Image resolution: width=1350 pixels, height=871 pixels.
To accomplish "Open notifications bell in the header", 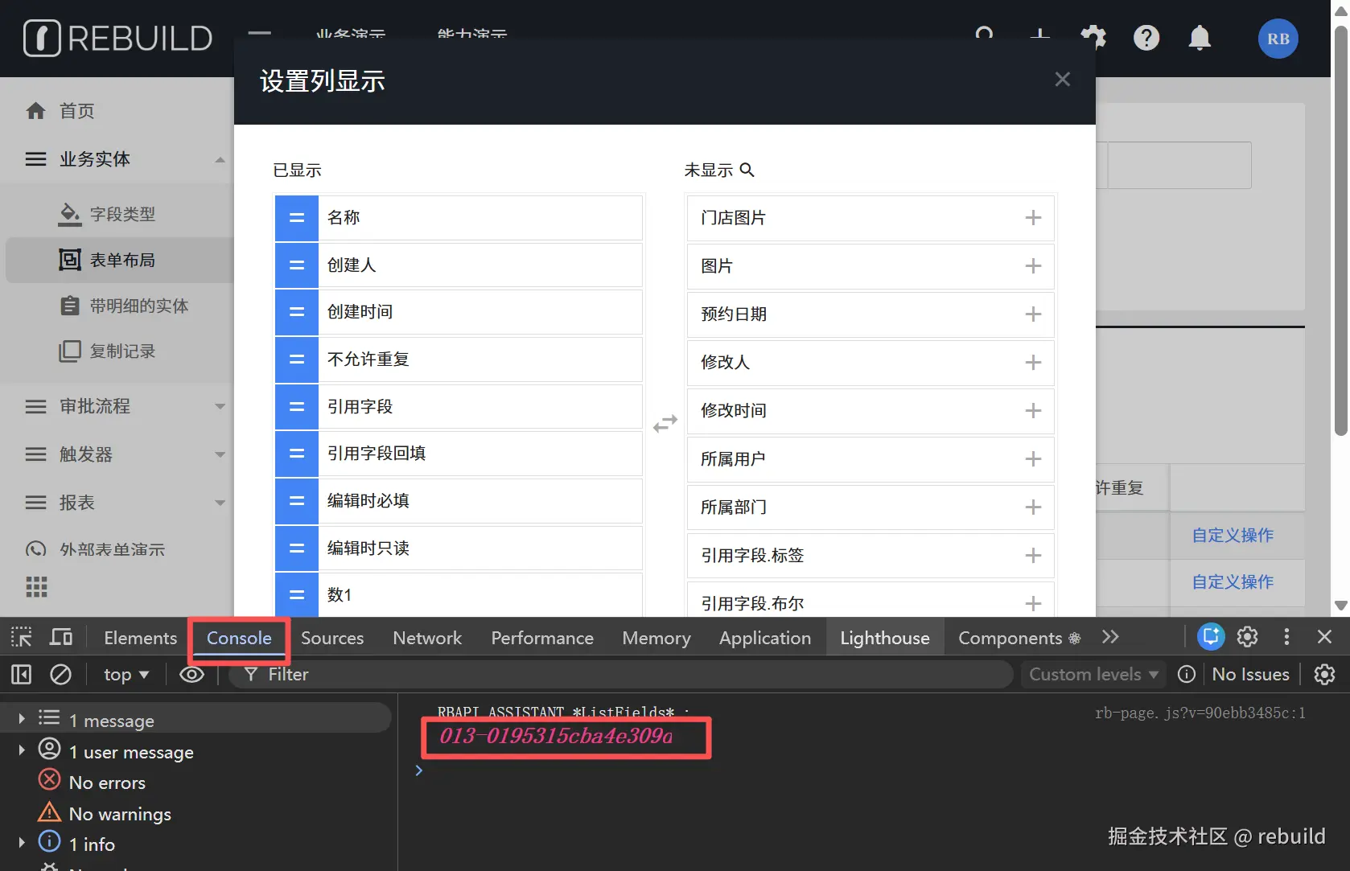I will click(1199, 38).
